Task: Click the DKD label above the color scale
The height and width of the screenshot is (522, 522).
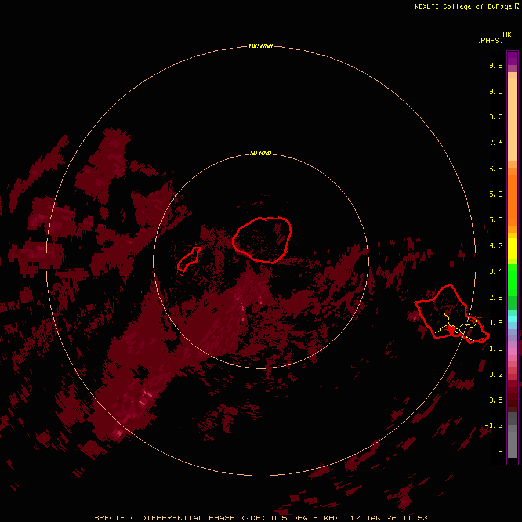Action: [x=510, y=35]
